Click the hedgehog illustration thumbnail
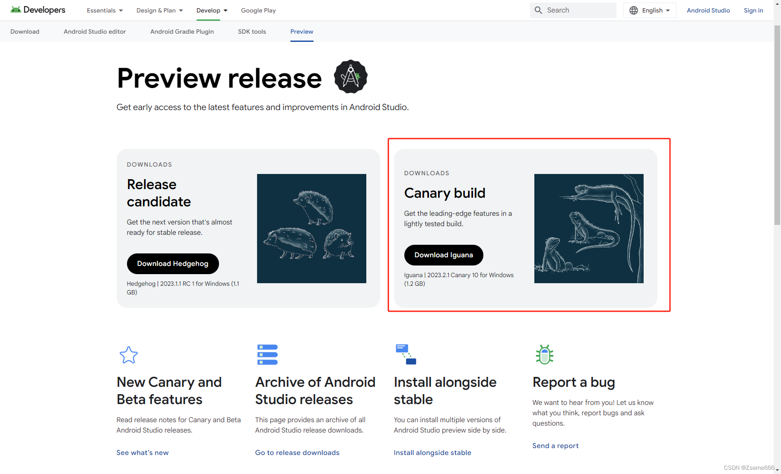The width and height of the screenshot is (781, 474). [x=311, y=228]
